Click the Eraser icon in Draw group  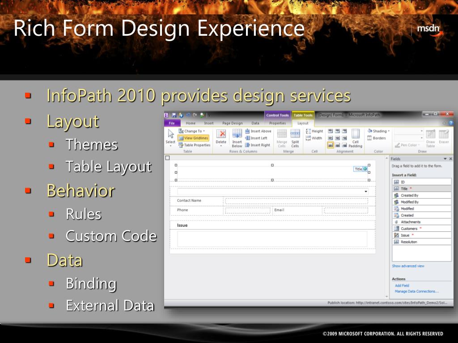(x=444, y=134)
